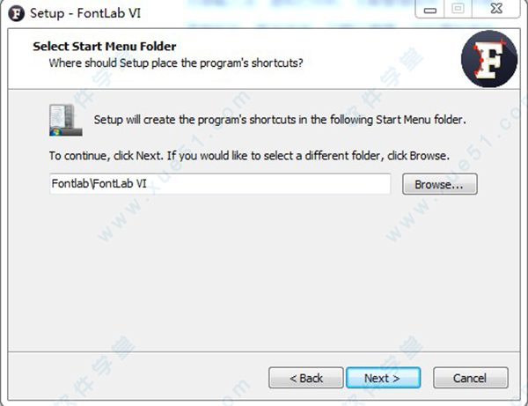This screenshot has height=406, width=528.
Task: Click the 'To continue, click Next' instruction text
Action: pyautogui.click(x=249, y=156)
